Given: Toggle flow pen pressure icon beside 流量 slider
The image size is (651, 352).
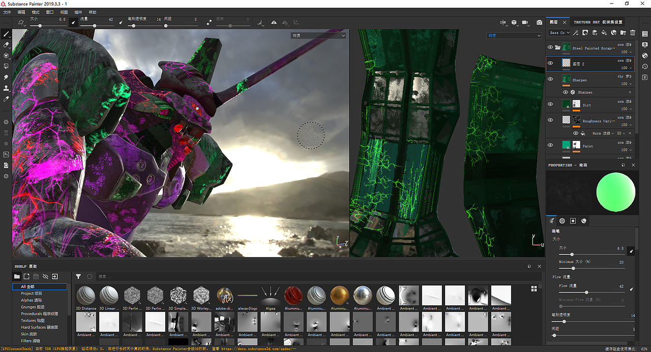Looking at the screenshot, I should pyautogui.click(x=121, y=22).
